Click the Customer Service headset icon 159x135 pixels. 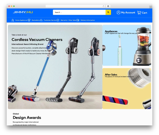[41, 20]
